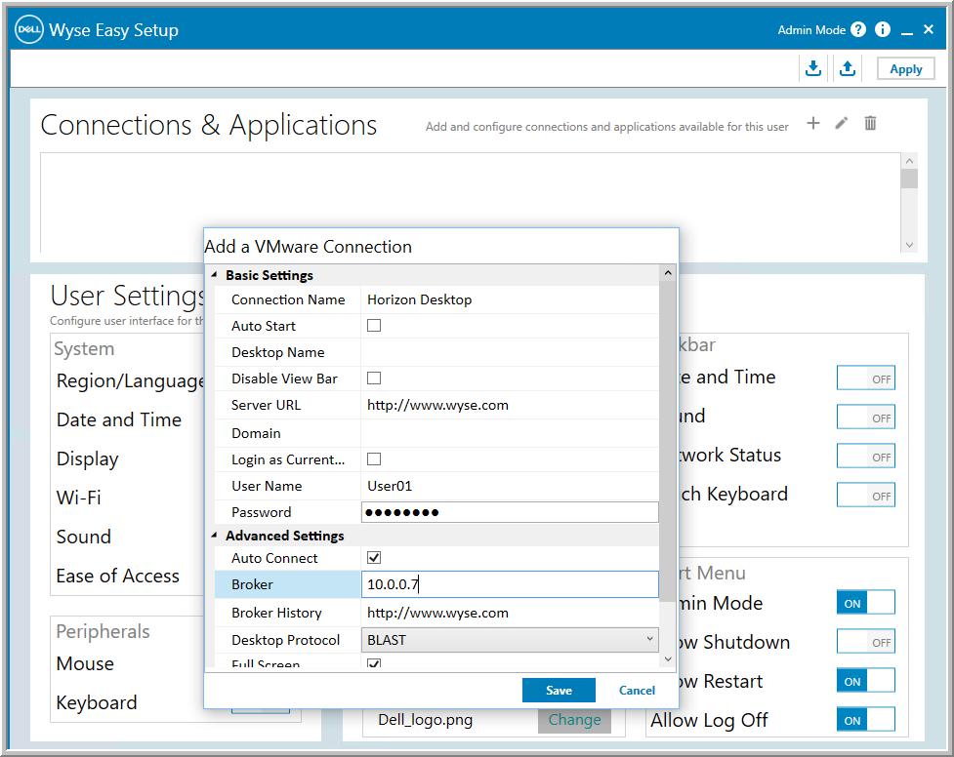The width and height of the screenshot is (954, 757).
Task: Collapse the Advanced Settings section
Action: coord(214,536)
